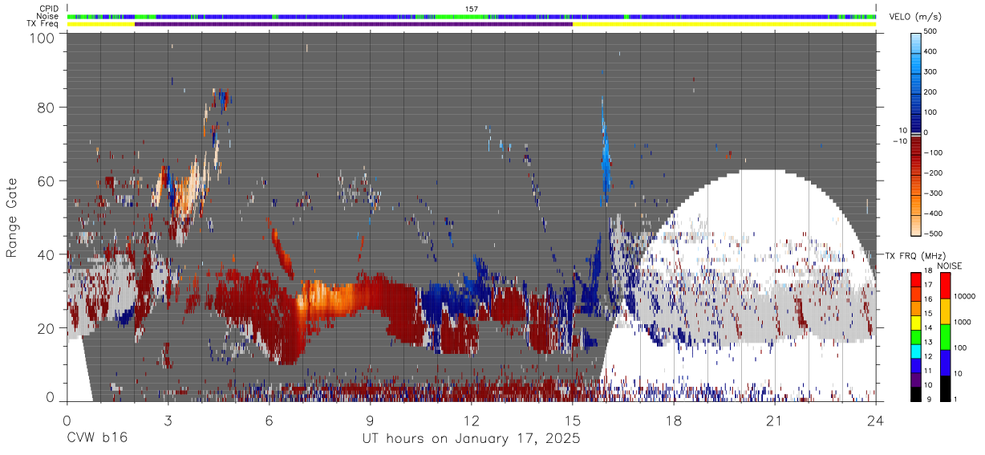Click the VELO (m/s) colorbar title
This screenshot has height=455, width=985.
[916, 17]
